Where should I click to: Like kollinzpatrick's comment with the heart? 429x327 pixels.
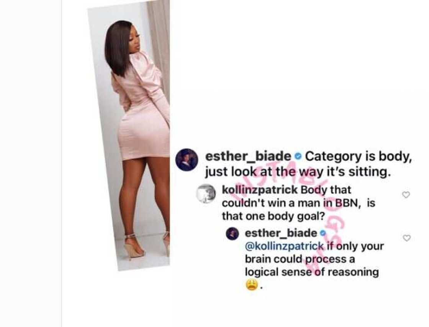tap(406, 194)
